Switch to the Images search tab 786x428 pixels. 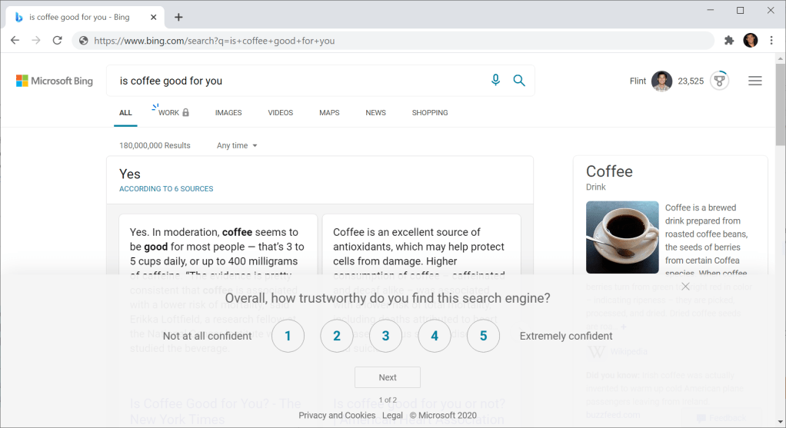[x=228, y=113]
